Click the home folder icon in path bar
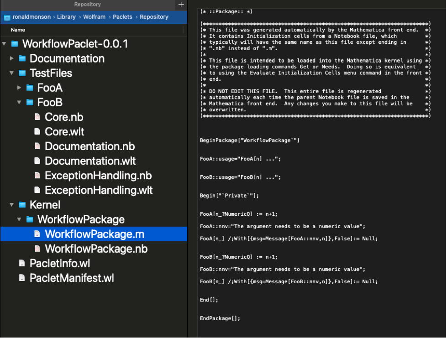 tap(7, 17)
